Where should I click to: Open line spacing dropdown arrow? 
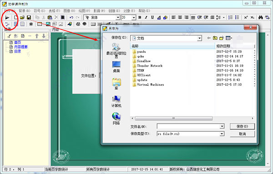224,17
